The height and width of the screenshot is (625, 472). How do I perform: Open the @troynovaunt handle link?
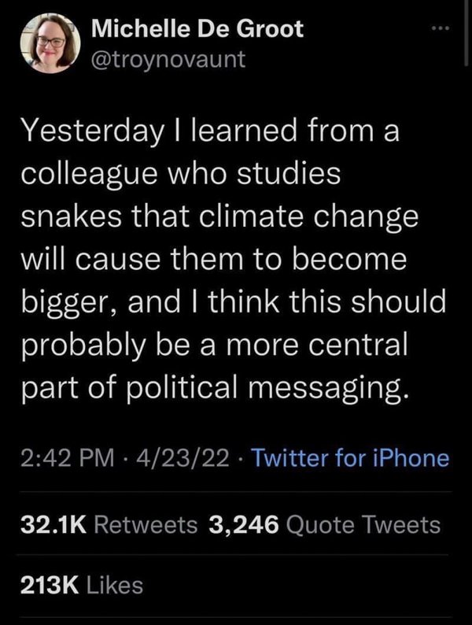[x=168, y=59]
